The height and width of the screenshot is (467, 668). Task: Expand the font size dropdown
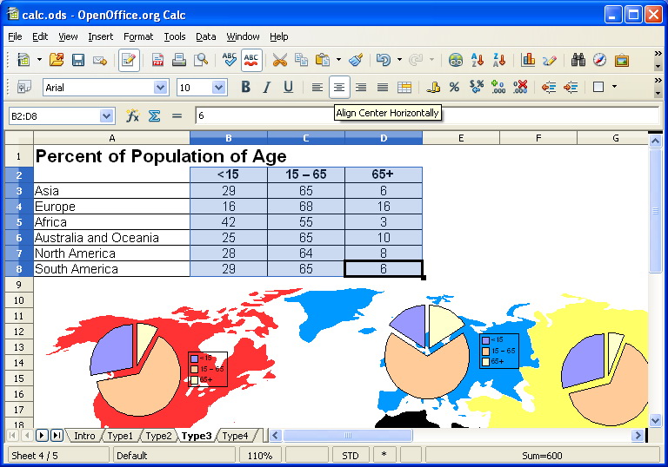219,87
